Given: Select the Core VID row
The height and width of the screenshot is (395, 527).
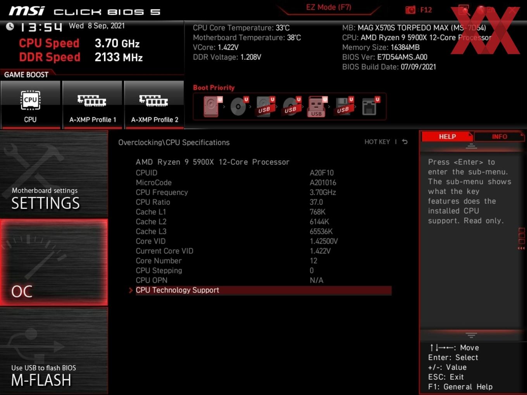Looking at the screenshot, I should pos(263,241).
